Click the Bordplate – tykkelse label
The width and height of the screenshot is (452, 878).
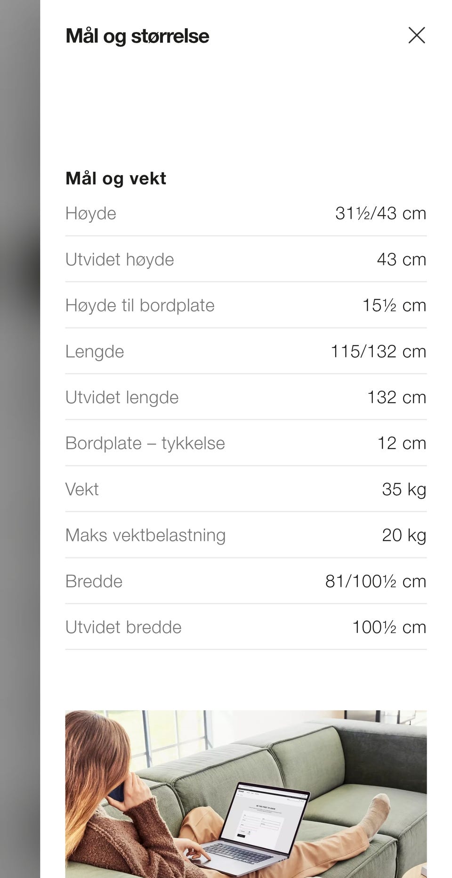(x=145, y=443)
